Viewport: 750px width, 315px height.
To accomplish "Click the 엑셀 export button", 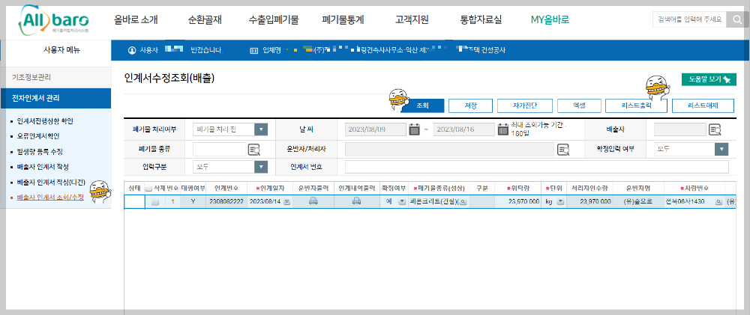I will point(579,105).
